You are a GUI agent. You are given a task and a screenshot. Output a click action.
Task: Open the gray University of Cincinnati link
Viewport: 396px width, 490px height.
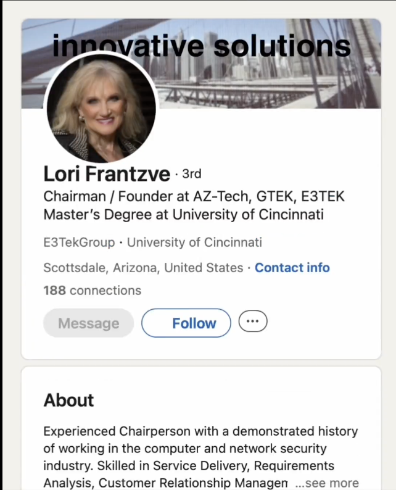194,242
